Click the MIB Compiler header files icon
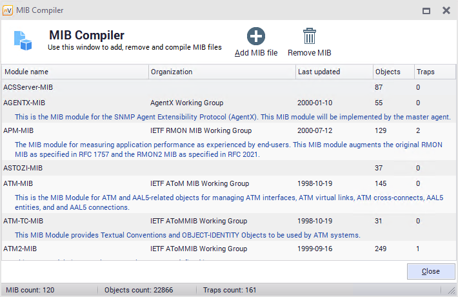 click(23, 40)
